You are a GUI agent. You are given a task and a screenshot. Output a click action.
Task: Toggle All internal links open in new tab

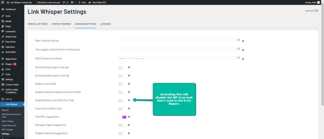[x=122, y=68]
